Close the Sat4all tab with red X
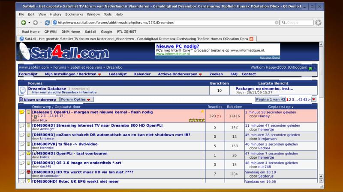Screen dimensions: 343x192 point(251,39)
